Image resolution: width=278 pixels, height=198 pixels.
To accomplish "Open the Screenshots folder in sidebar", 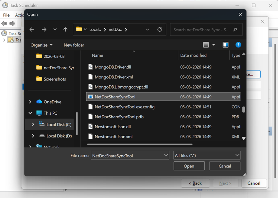I will pos(51,79).
